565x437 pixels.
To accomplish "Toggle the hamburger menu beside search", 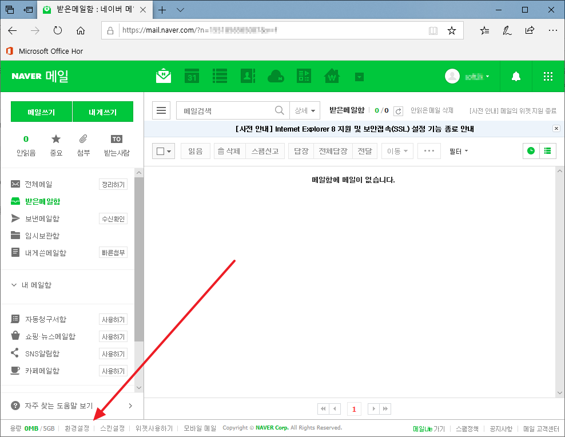I will click(x=161, y=110).
